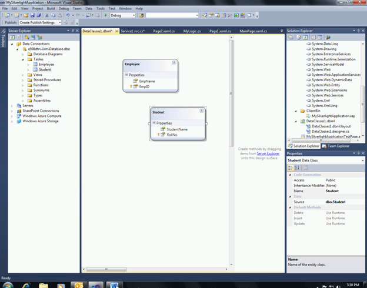Switch to the Page2.xaml.cs tab
The width and height of the screenshot is (367, 288).
click(x=164, y=31)
